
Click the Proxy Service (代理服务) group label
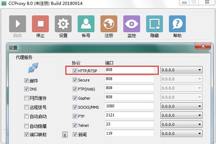pos(24,57)
